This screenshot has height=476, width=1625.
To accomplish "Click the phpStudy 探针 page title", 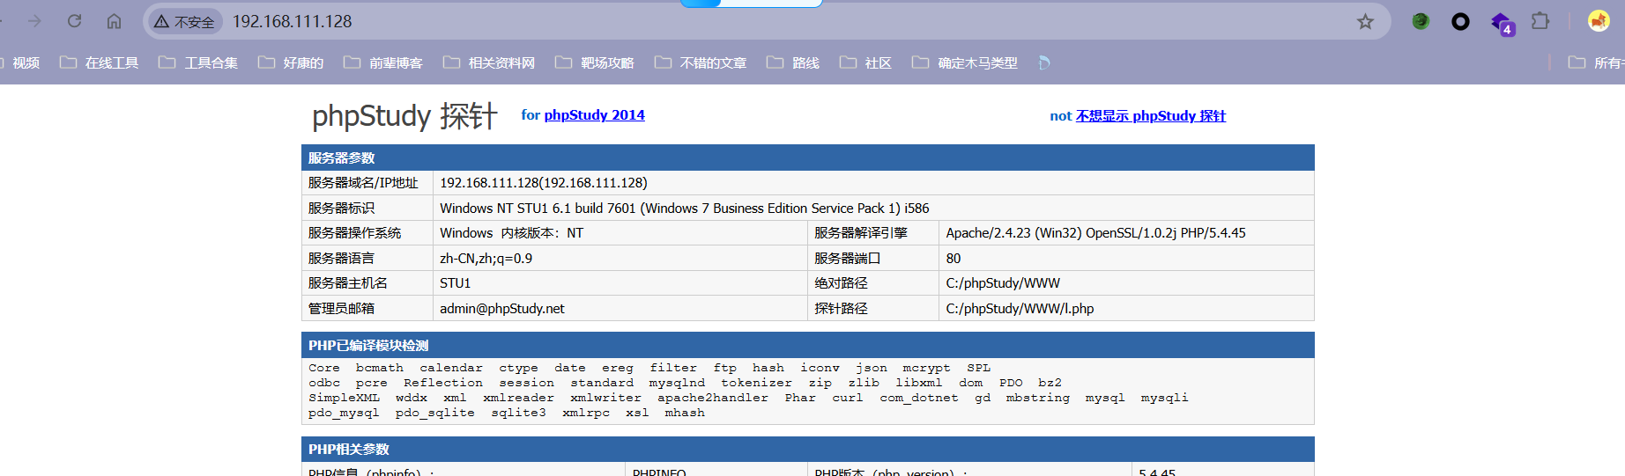I will (x=404, y=115).
